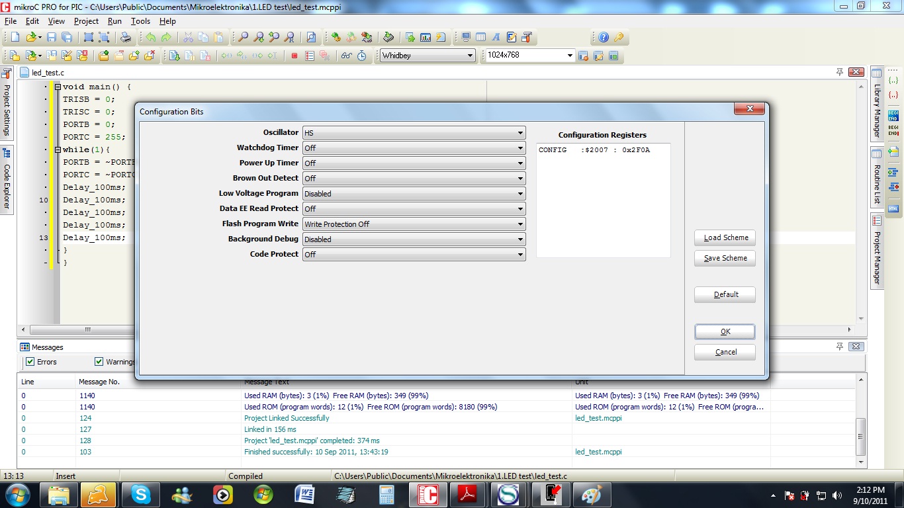Undo with the green left arrow icon
The width and height of the screenshot is (904, 508).
point(151,38)
